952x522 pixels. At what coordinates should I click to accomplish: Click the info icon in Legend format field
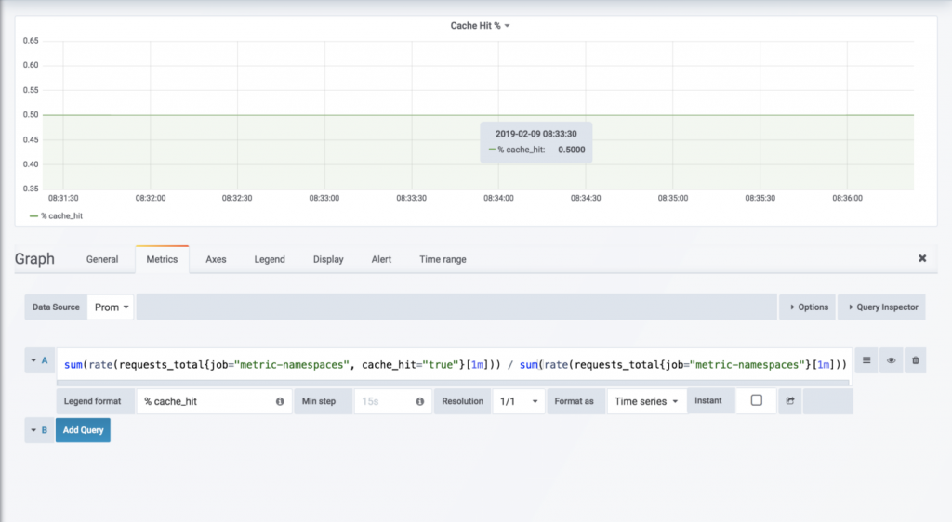(x=280, y=401)
